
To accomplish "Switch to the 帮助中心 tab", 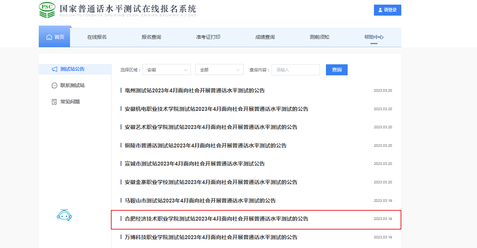I will (374, 37).
